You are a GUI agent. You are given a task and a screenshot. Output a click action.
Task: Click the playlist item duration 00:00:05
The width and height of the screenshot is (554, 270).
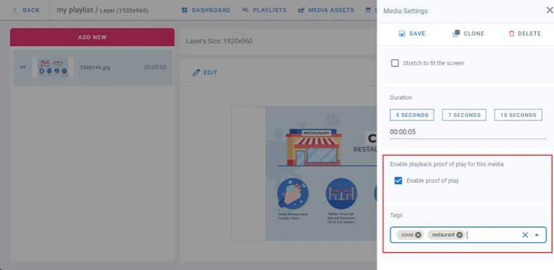coord(155,67)
